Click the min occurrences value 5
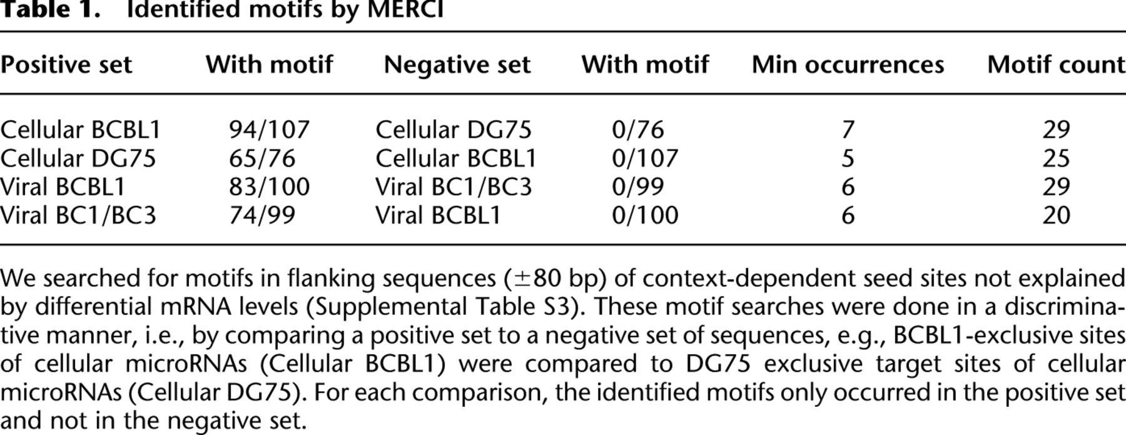1126x435 pixels. (x=848, y=158)
